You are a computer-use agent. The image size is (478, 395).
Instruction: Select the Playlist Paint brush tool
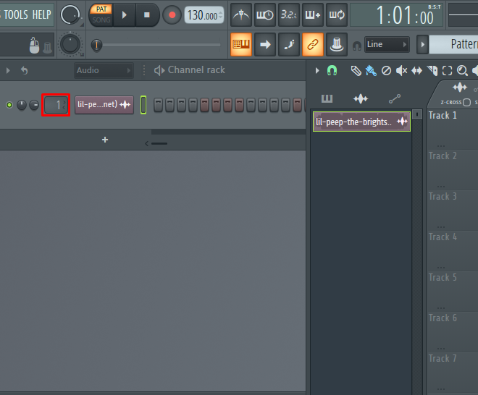tap(371, 71)
